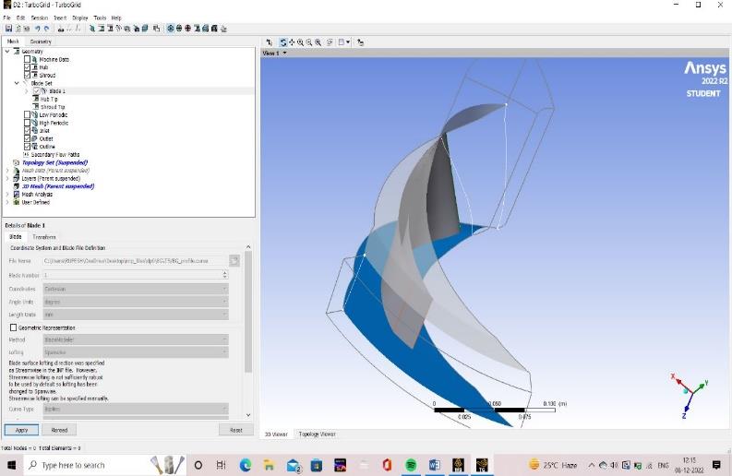Click the first blue-ring icon after main toolbar separator

[171, 29]
